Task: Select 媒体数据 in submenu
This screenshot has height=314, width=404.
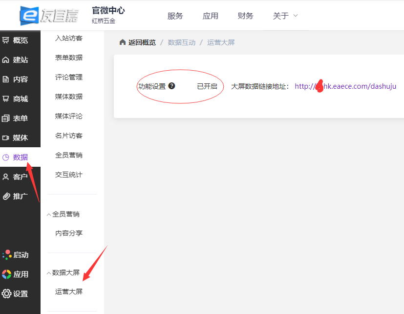Action: click(x=68, y=97)
